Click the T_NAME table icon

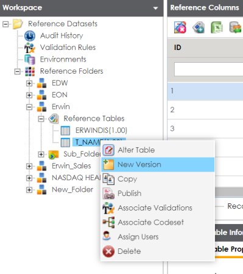click(65, 142)
